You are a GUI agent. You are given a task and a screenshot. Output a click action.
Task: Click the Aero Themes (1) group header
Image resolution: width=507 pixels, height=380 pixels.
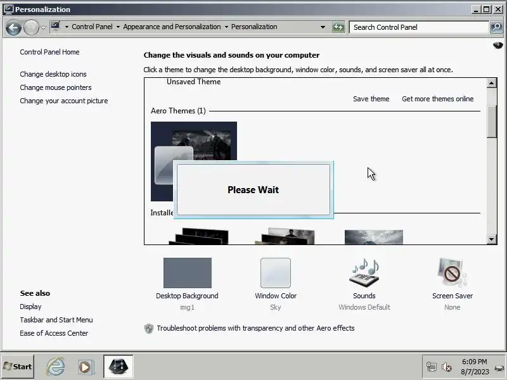point(178,111)
